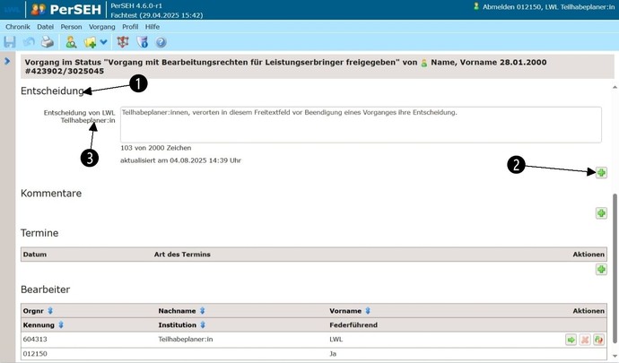619x363 pixels.
Task: Click the undo arrow toolbar icon
Action: coord(29,42)
